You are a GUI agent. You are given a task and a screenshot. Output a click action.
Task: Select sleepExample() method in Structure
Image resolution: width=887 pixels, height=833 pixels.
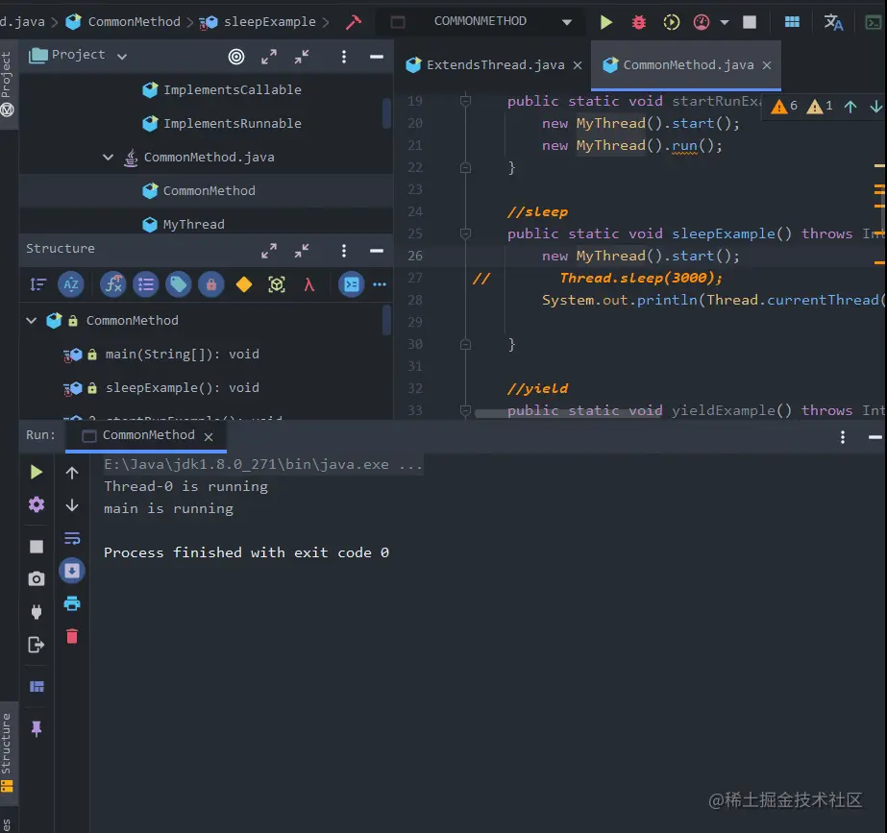[183, 388]
